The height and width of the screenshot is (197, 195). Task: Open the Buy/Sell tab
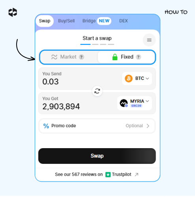(x=66, y=21)
